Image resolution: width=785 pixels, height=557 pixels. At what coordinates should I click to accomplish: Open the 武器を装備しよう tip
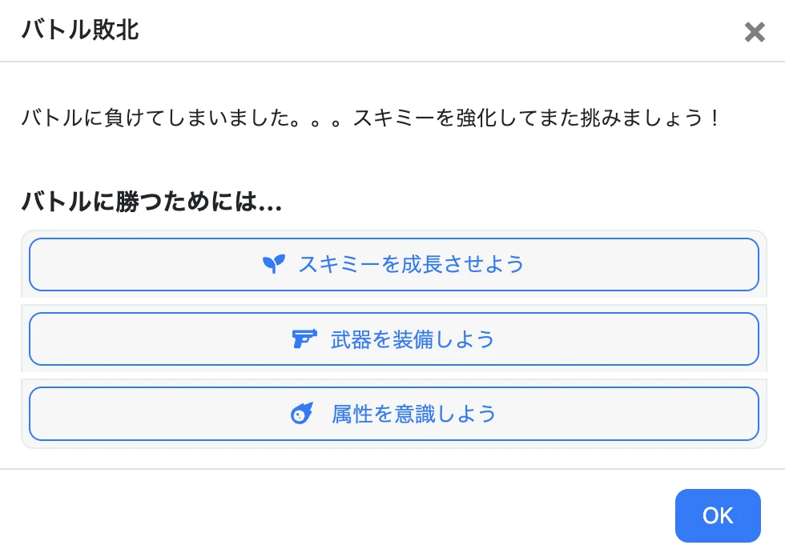pos(394,339)
